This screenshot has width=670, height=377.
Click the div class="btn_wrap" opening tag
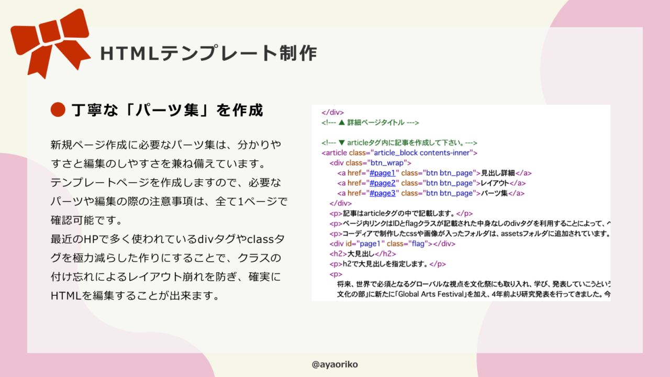pyautogui.click(x=363, y=163)
